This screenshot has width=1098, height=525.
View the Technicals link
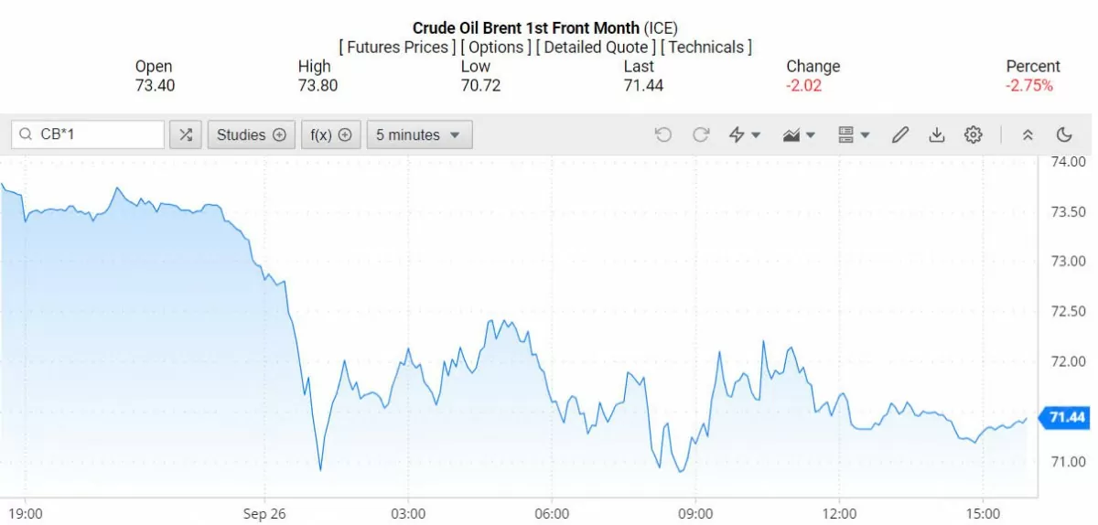[x=705, y=47]
